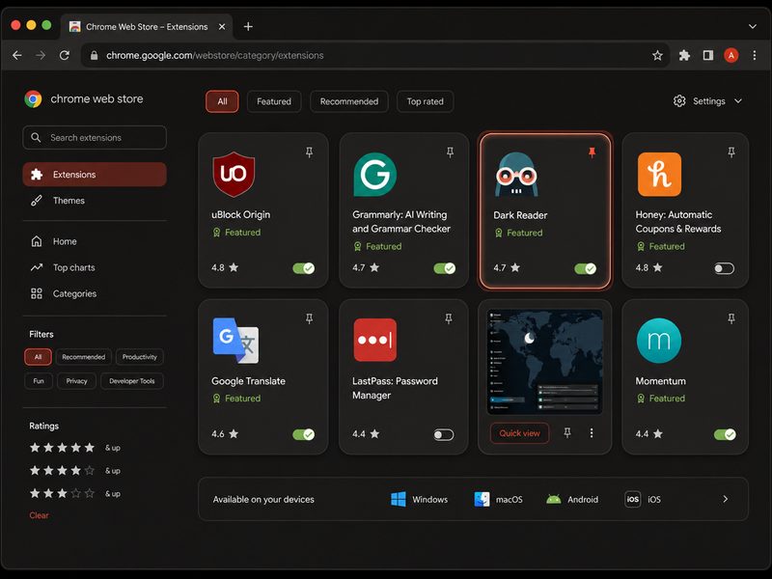
Task: Reload the page
Action: tap(65, 55)
